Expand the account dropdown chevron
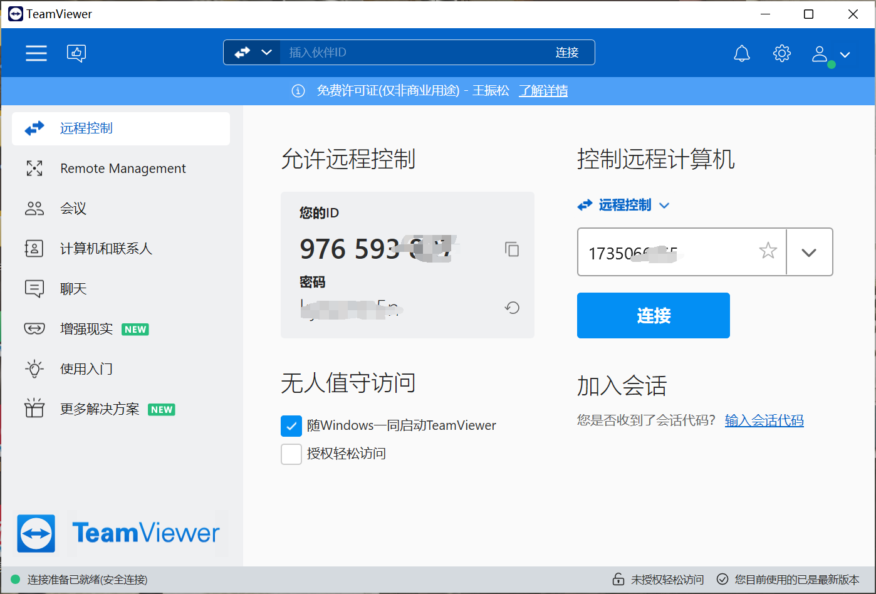Image resolution: width=876 pixels, height=594 pixels. pos(845,55)
